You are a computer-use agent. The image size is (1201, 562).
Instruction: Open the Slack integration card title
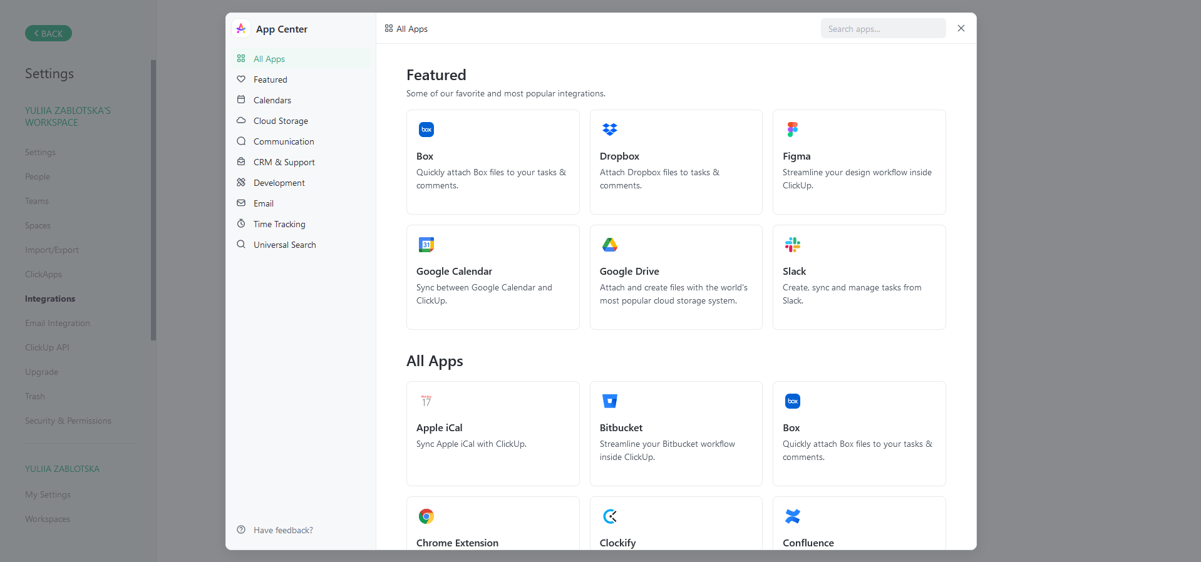point(794,272)
